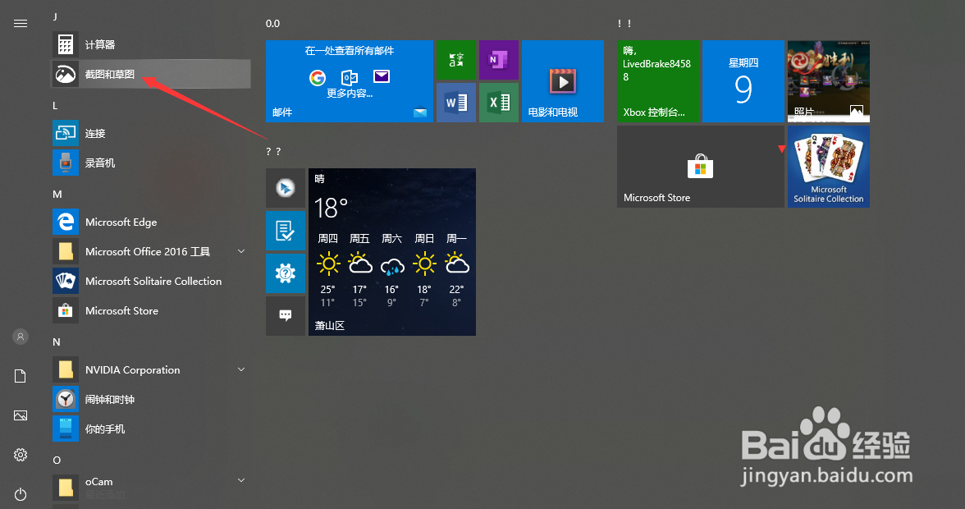Open the gear help tile
Viewport: 965px width, 509px height.
[286, 273]
